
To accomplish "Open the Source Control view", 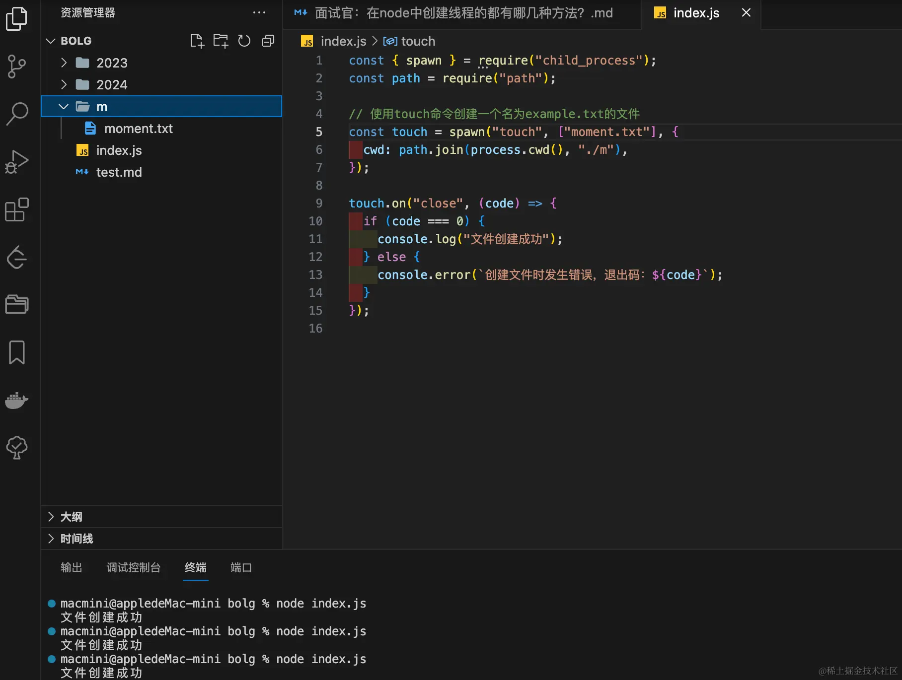I will [17, 66].
